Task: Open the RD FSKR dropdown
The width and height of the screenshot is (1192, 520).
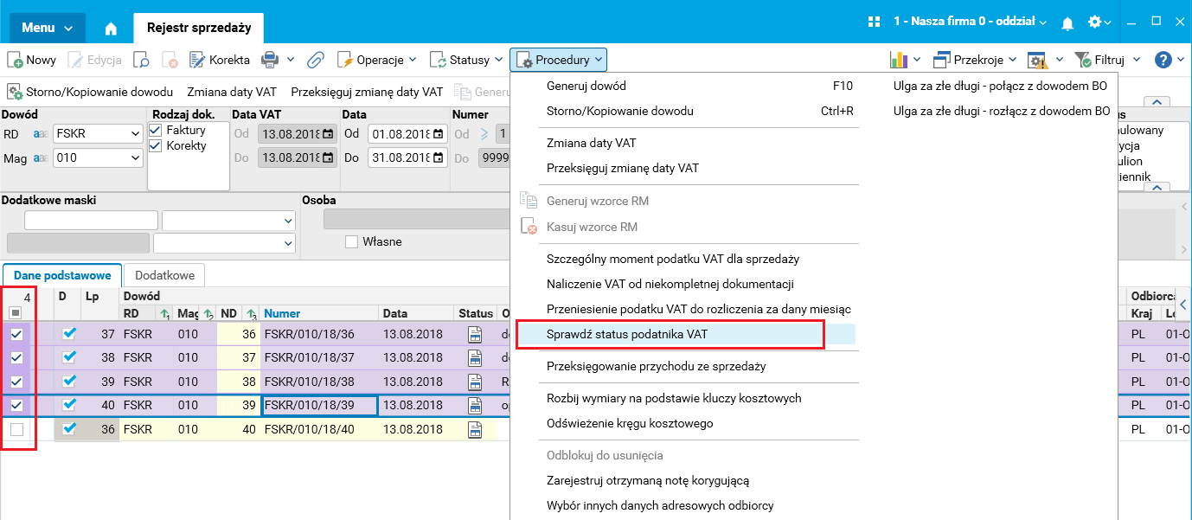Action: (x=98, y=134)
